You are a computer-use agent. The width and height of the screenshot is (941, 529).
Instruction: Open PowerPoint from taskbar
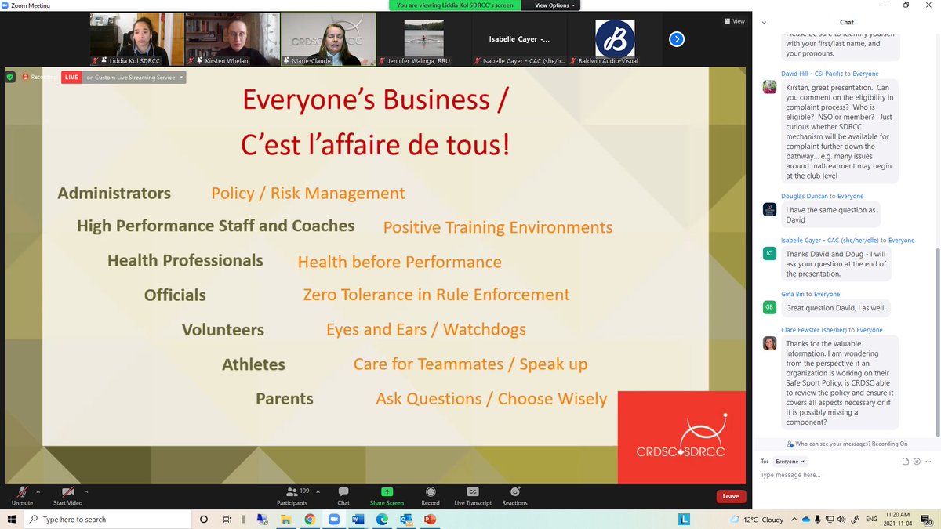point(430,519)
